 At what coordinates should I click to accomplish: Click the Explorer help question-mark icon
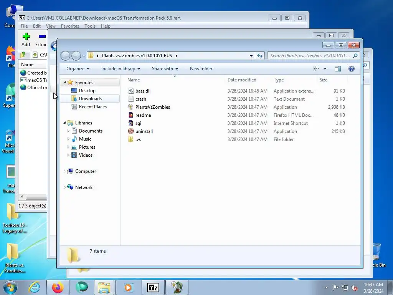[x=352, y=69]
